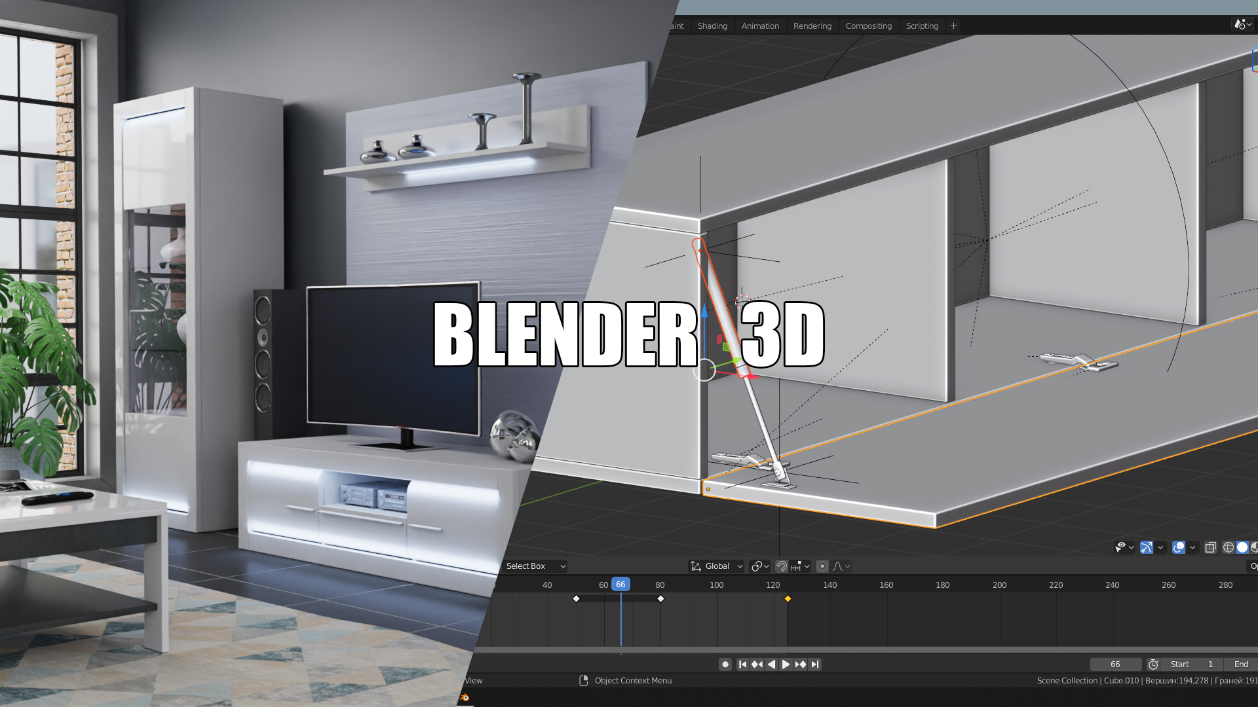Click the auto keying record icon

point(725,664)
